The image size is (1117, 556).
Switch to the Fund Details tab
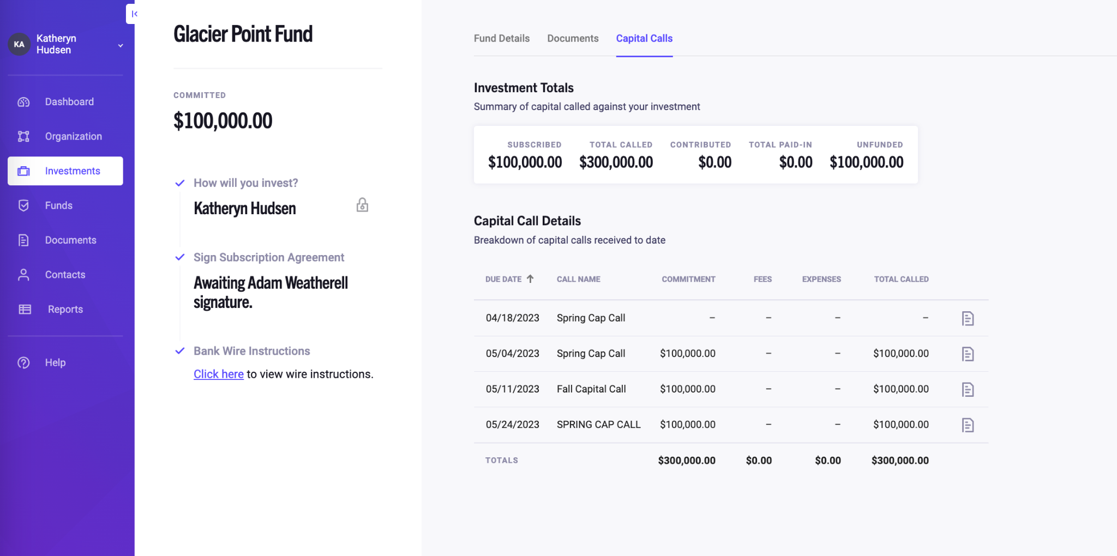[x=501, y=38]
